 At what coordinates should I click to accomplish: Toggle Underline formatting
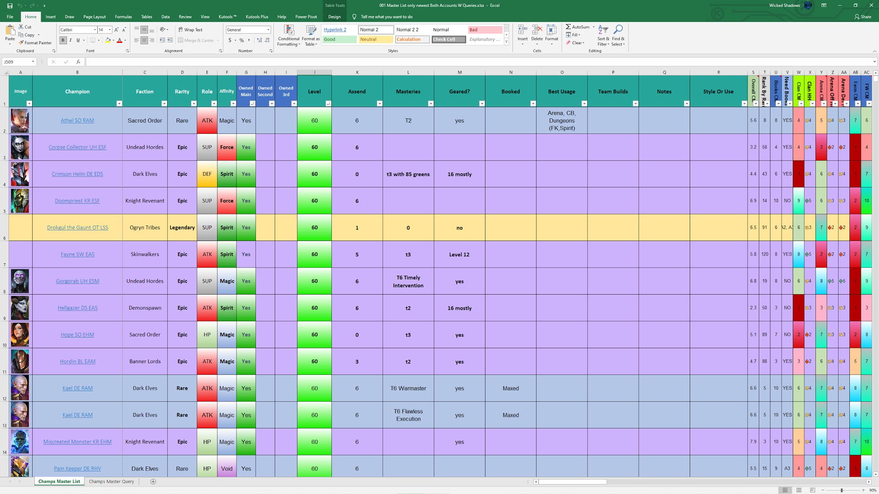pyautogui.click(x=78, y=40)
